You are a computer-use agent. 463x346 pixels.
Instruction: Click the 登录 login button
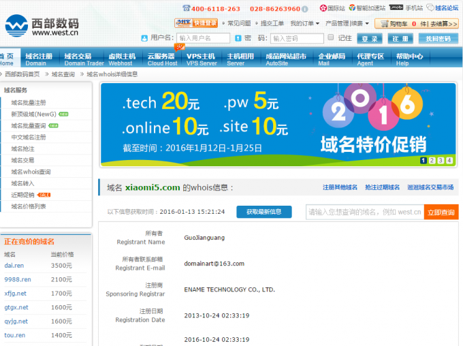tap(370, 39)
